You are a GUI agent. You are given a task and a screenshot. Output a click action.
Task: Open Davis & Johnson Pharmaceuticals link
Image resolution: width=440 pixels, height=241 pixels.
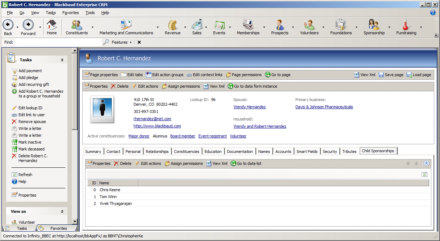(x=324, y=107)
